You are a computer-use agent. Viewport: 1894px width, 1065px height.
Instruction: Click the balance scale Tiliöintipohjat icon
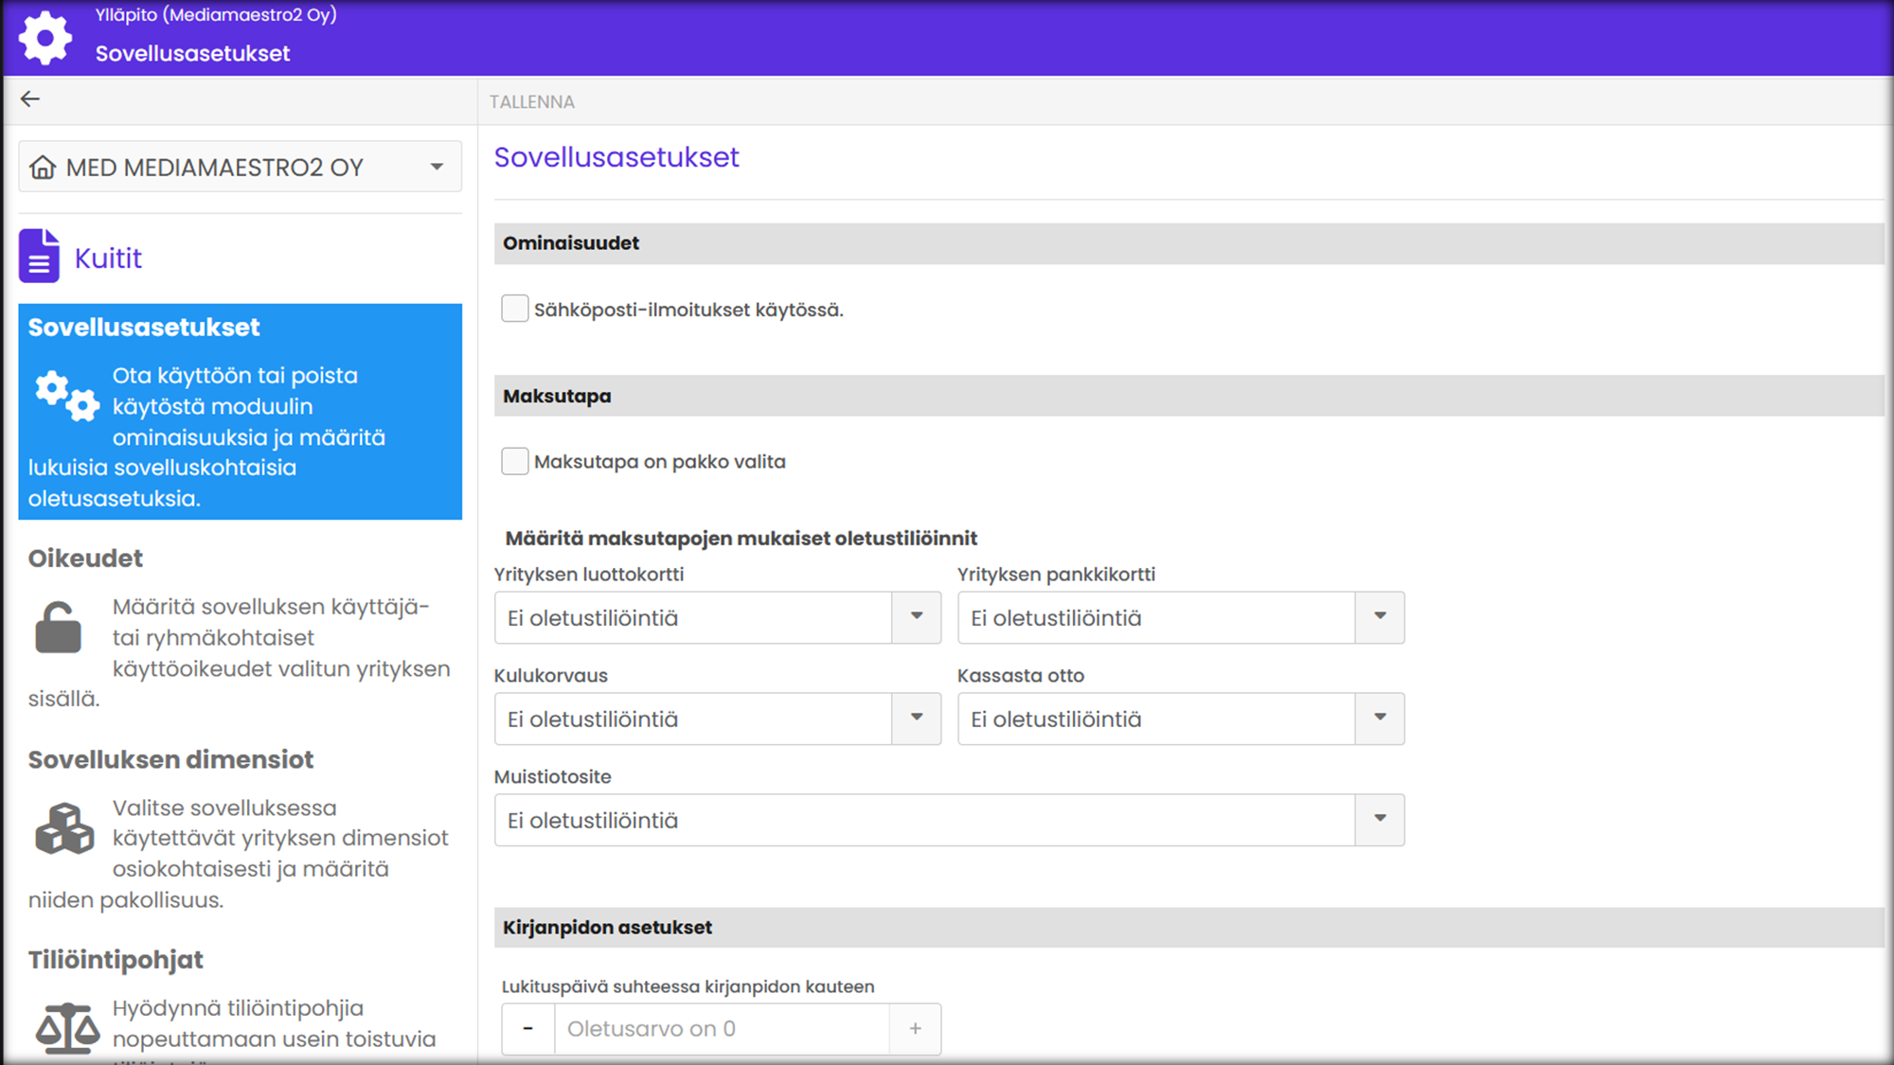pyautogui.click(x=67, y=1028)
